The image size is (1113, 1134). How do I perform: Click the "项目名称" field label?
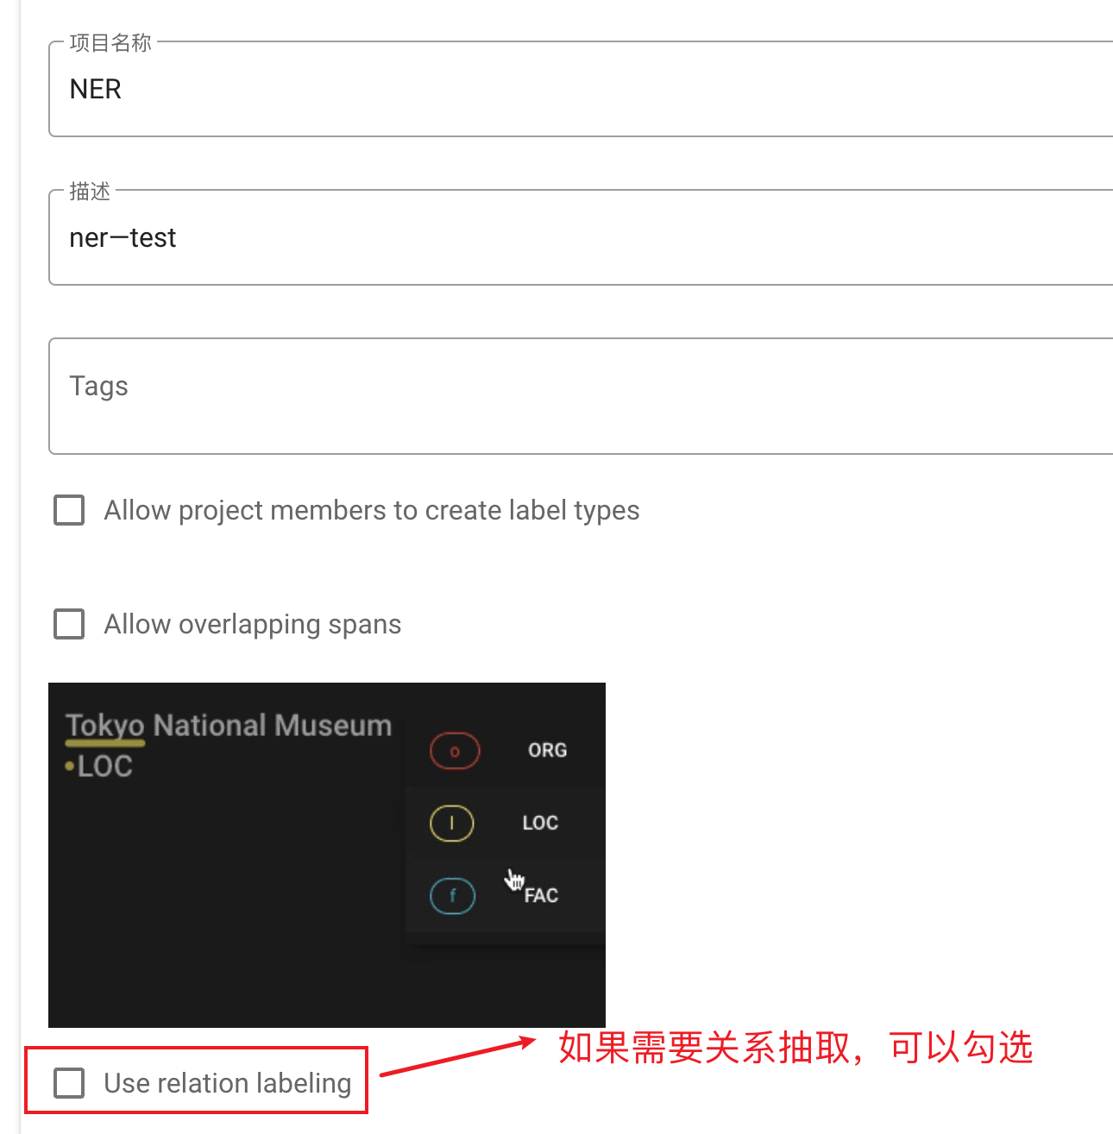pos(110,43)
